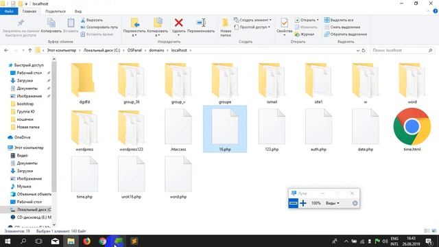Select the wordpress123 folder

tap(131, 131)
